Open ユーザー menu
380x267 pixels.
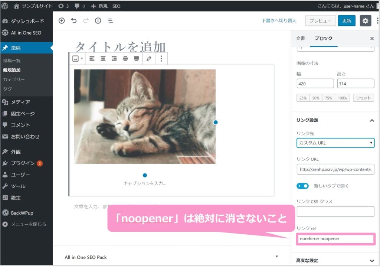click(26, 175)
